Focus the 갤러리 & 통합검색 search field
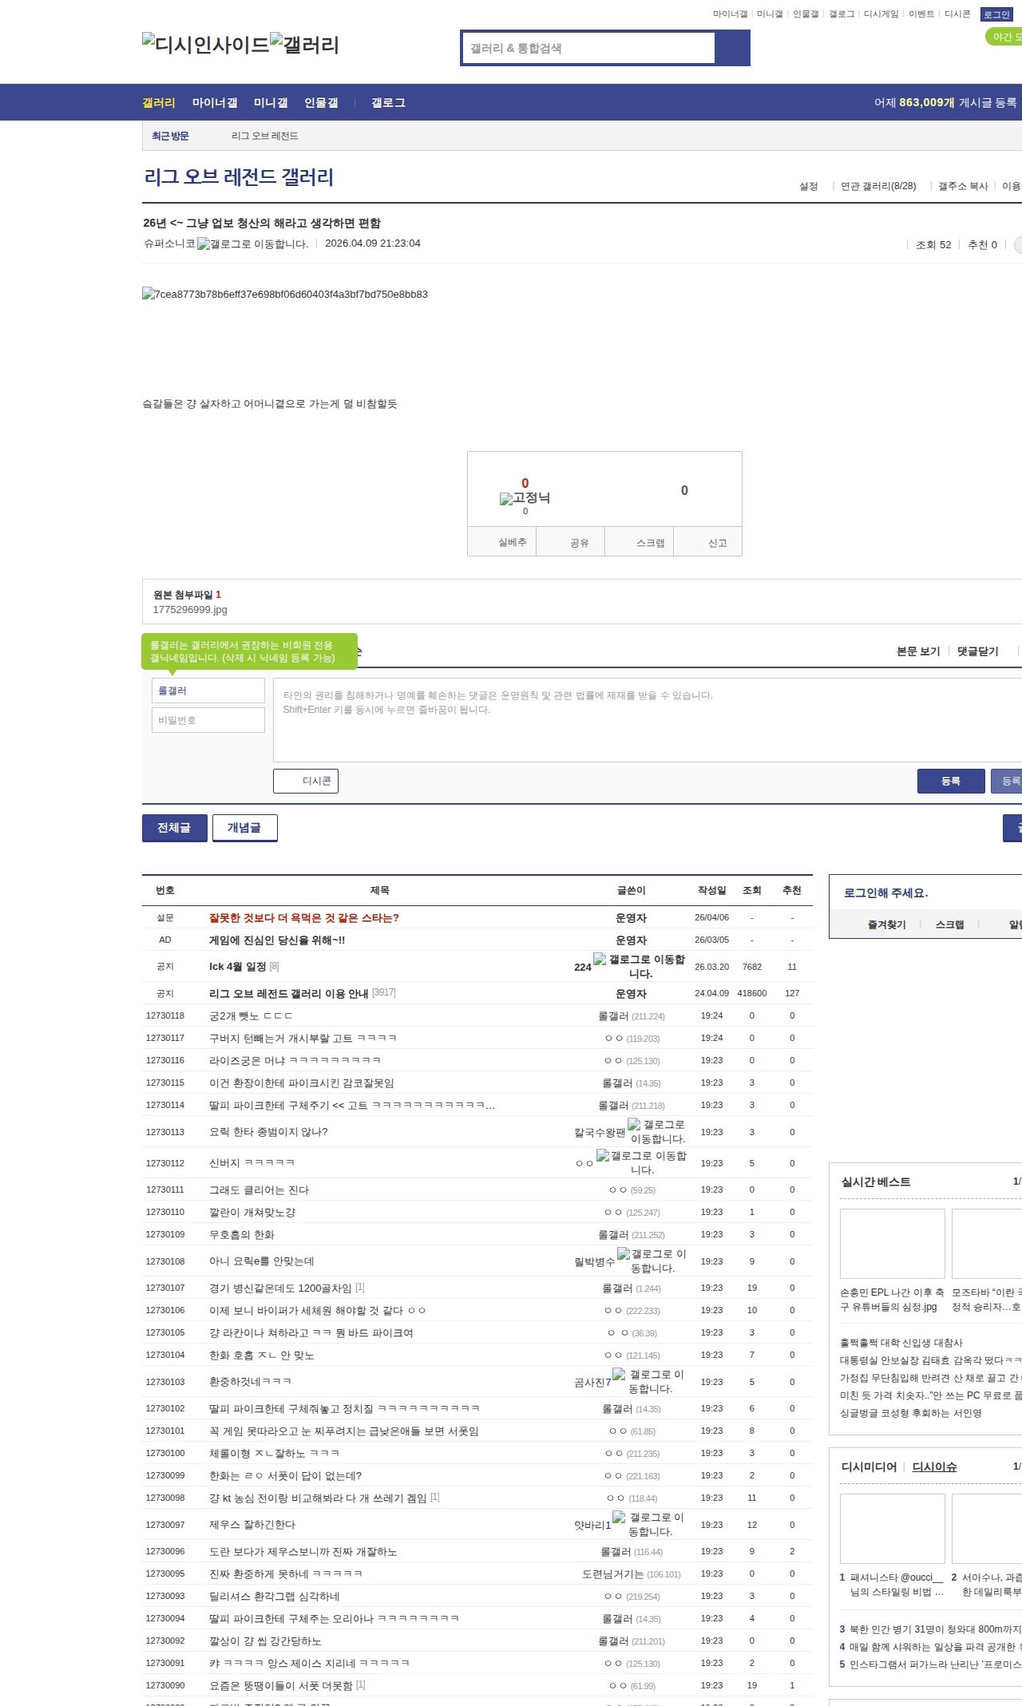The height and width of the screenshot is (1706, 1022). 588,48
